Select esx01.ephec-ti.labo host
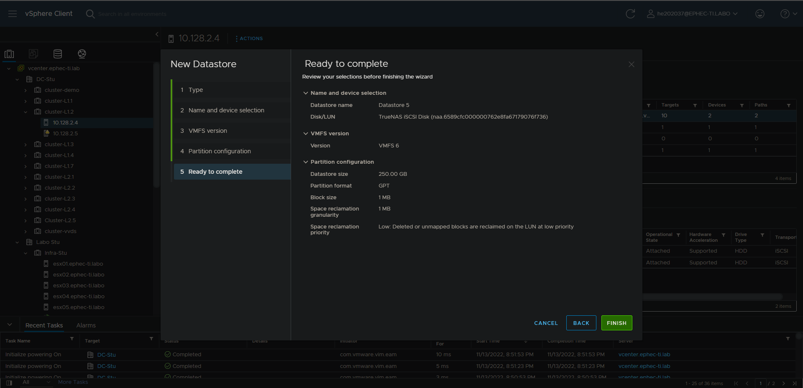Image resolution: width=803 pixels, height=388 pixels. pos(78,264)
